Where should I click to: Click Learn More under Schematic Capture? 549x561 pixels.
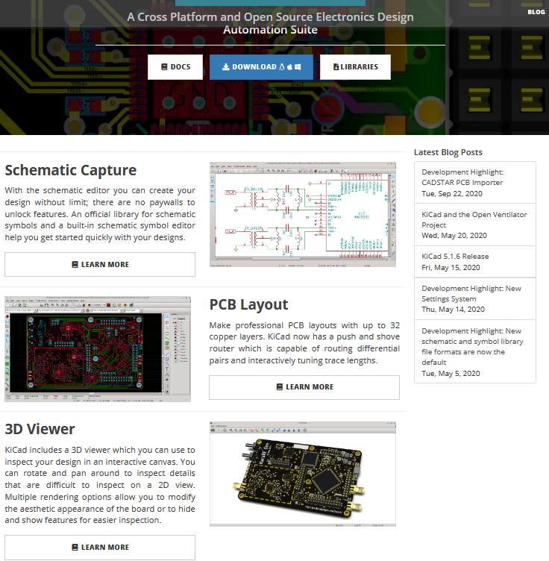[x=100, y=264]
